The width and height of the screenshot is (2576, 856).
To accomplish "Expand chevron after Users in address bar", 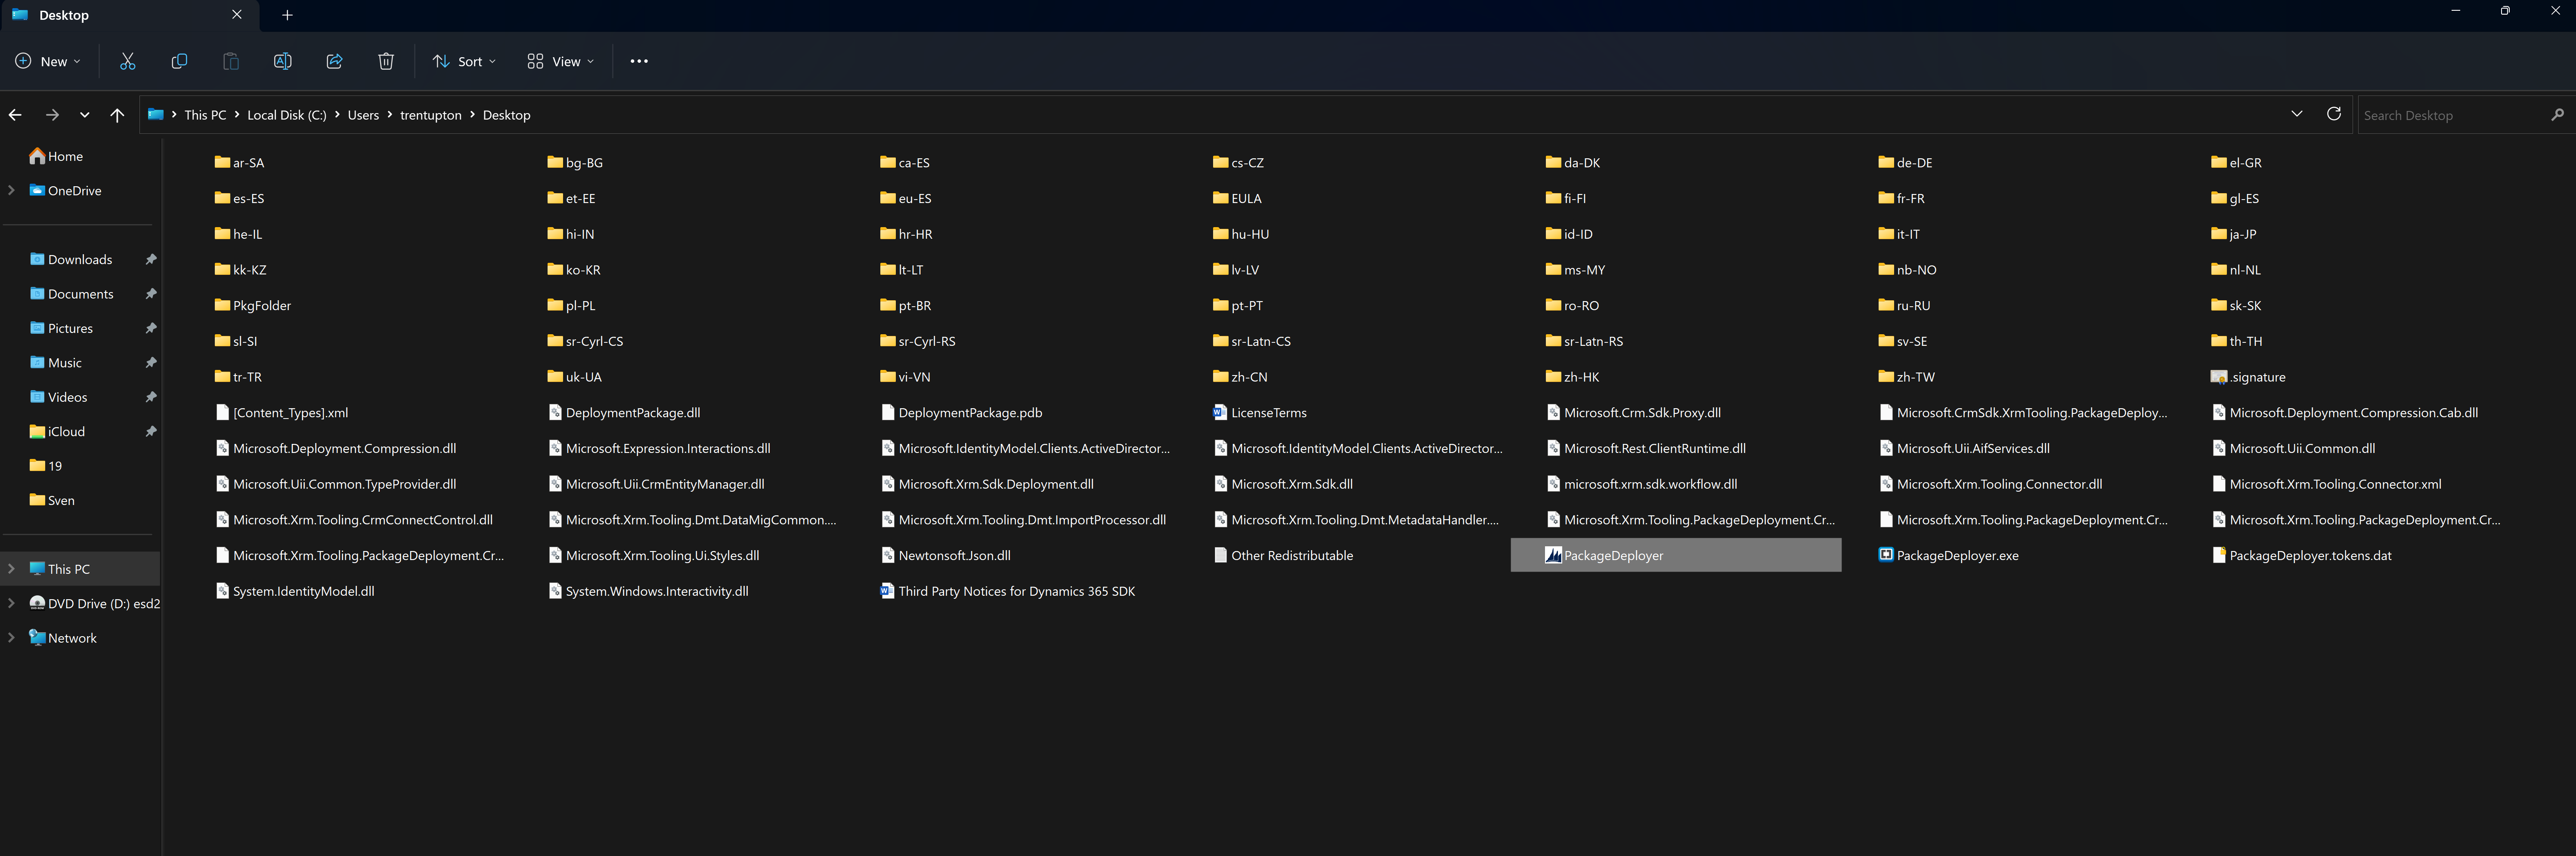I will pyautogui.click(x=390, y=115).
